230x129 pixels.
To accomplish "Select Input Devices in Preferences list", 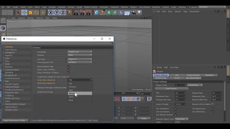I will pyautogui.click(x=11, y=50).
